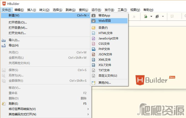Select the 移动App icon in the submenu
The height and width of the screenshot is (118, 186).
(x=94, y=16)
